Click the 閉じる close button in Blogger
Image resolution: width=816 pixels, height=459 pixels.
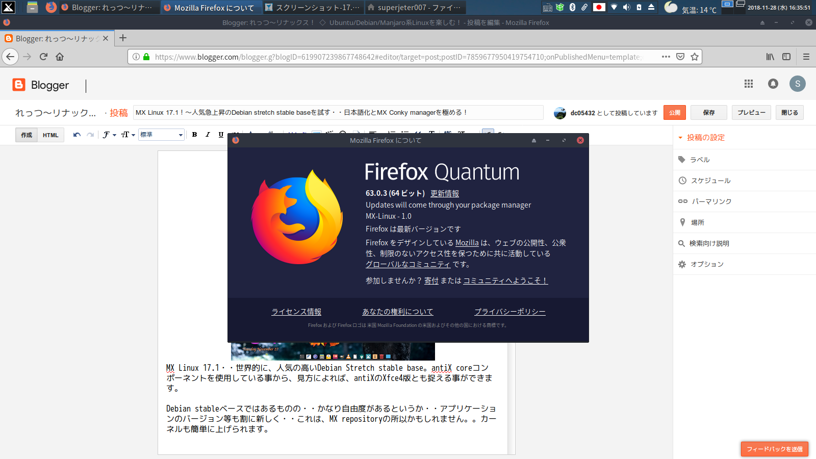pos(789,112)
